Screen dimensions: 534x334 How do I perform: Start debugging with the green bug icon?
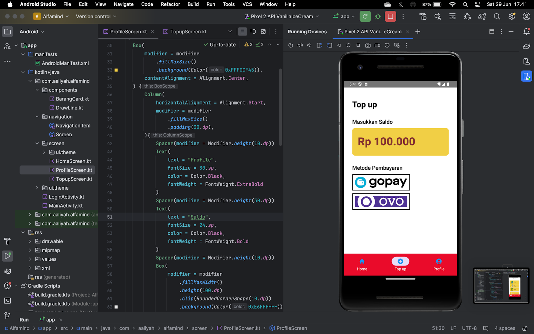(378, 16)
